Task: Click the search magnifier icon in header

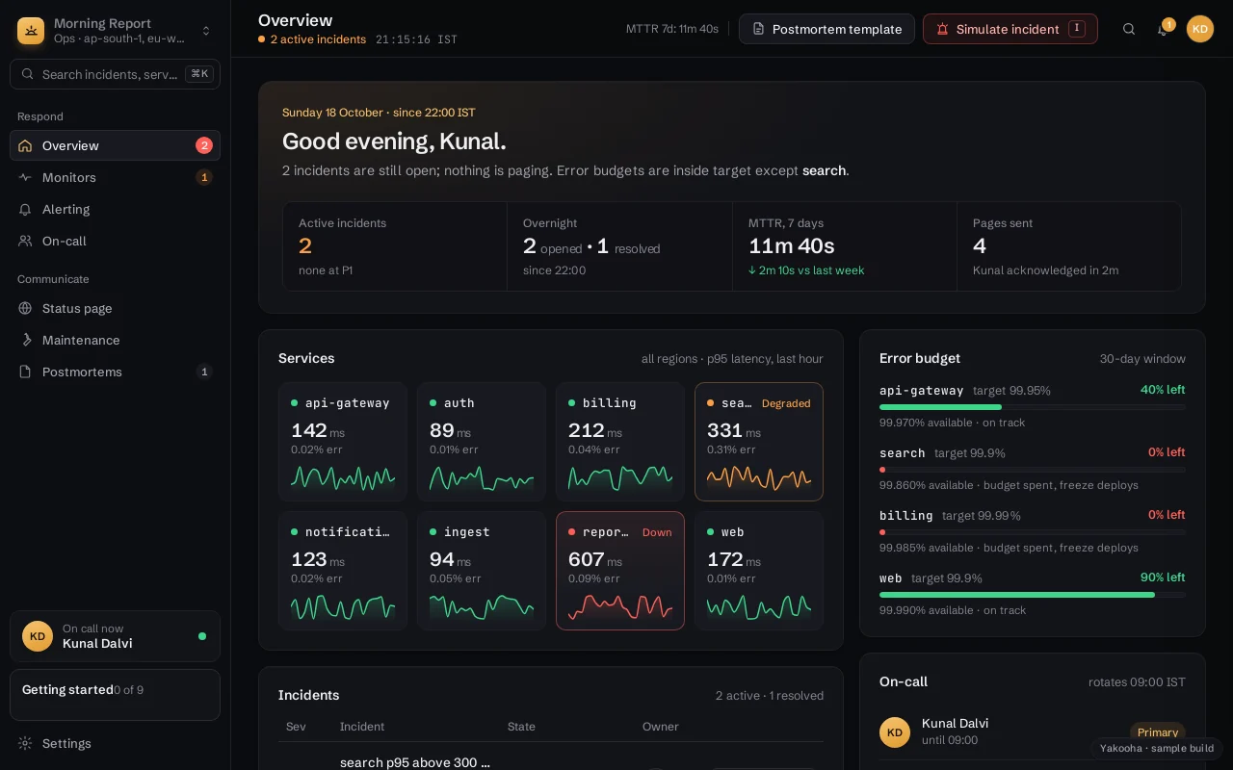Action: tap(1129, 29)
